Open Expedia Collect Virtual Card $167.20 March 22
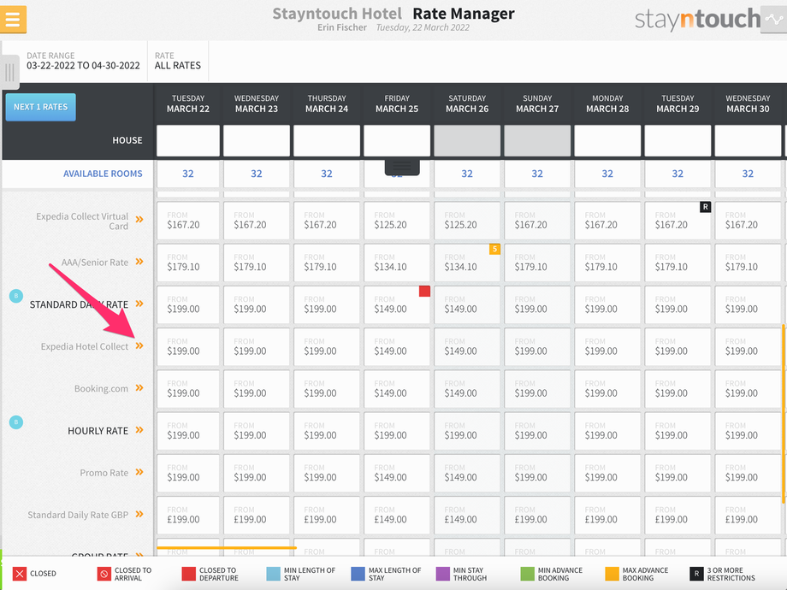 click(188, 221)
